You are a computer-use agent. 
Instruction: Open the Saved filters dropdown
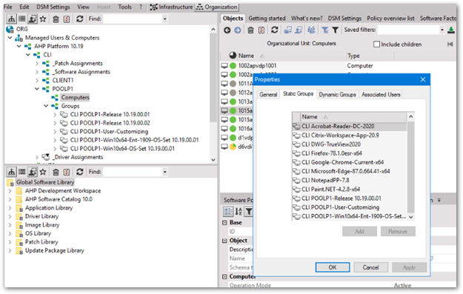pyautogui.click(x=442, y=30)
